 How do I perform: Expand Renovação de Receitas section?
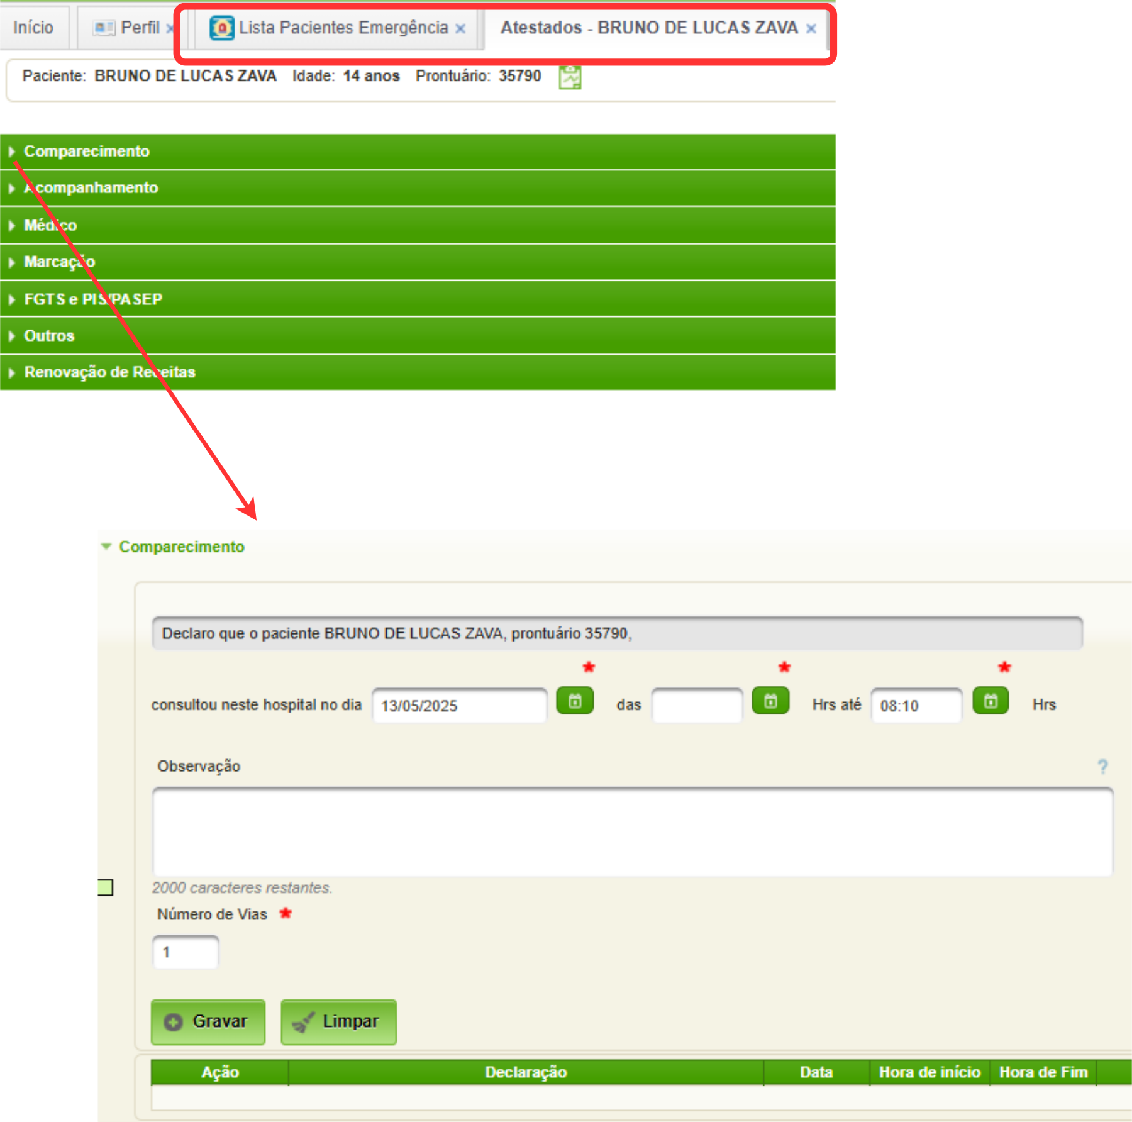click(x=109, y=372)
